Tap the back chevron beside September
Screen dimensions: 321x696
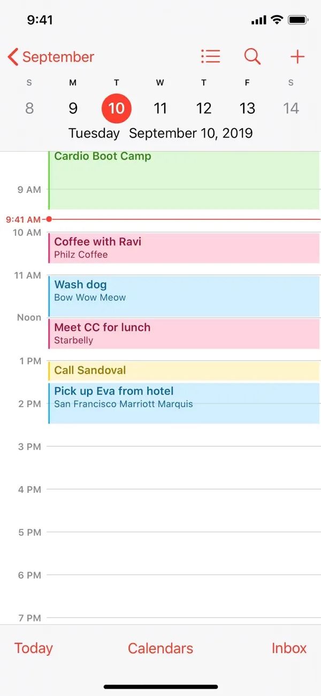coord(12,56)
